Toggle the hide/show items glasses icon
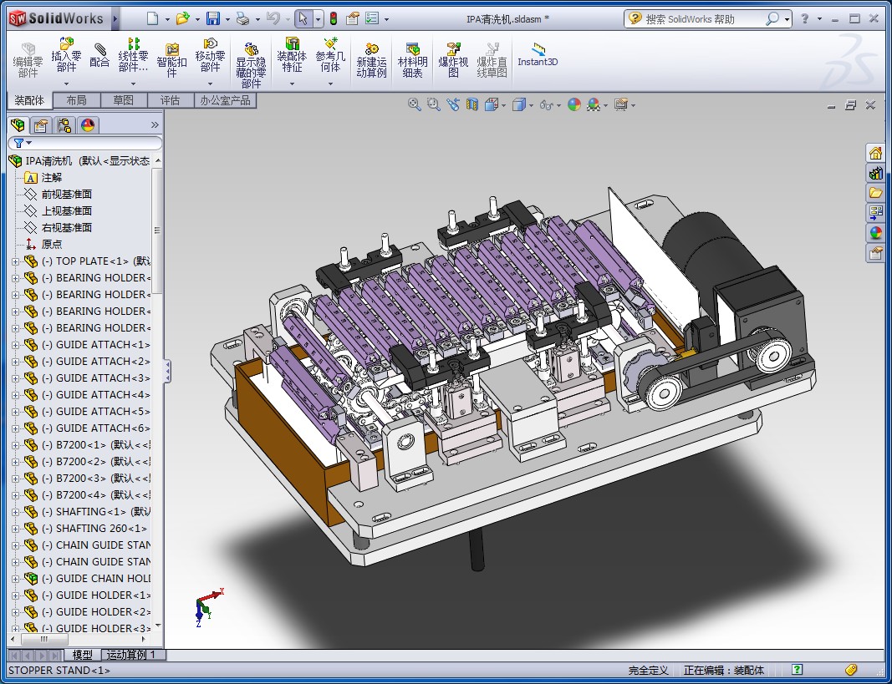Viewport: 892px width, 684px height. tap(547, 104)
